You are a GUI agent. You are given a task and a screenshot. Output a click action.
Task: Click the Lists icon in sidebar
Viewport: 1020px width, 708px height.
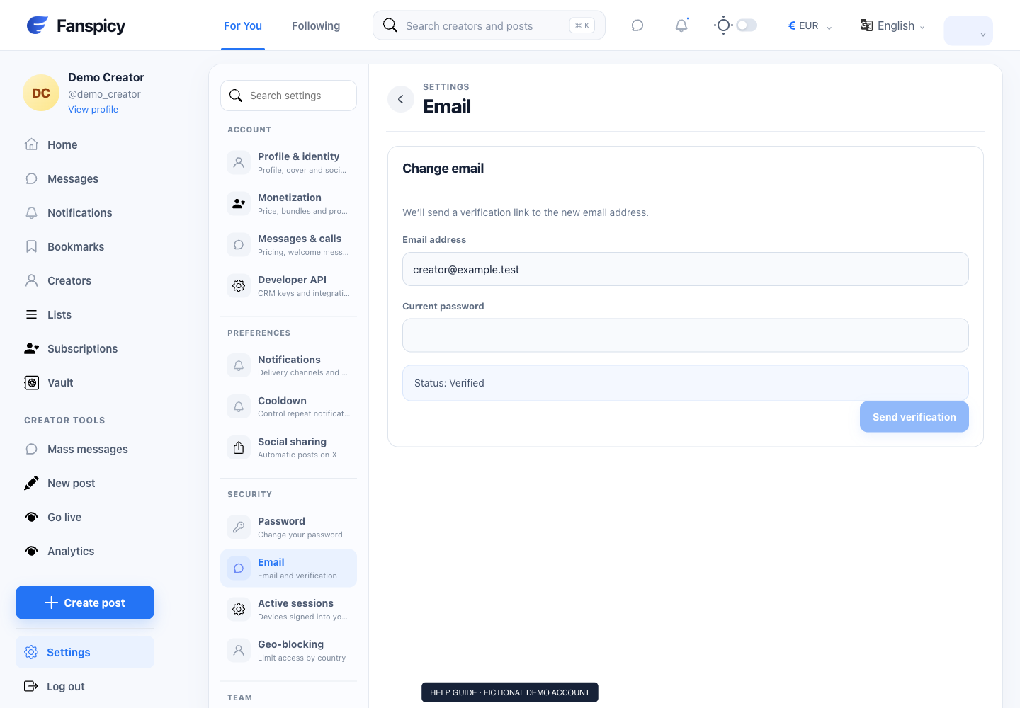[x=31, y=314]
